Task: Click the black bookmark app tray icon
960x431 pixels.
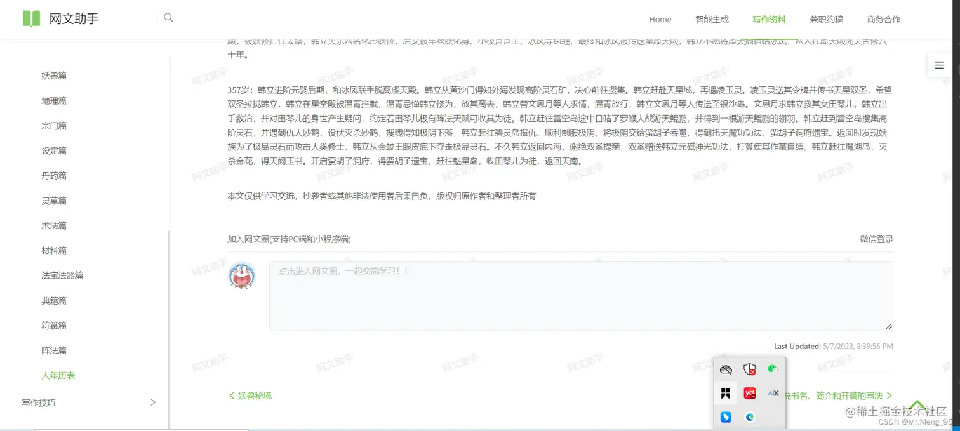Action: coord(726,393)
